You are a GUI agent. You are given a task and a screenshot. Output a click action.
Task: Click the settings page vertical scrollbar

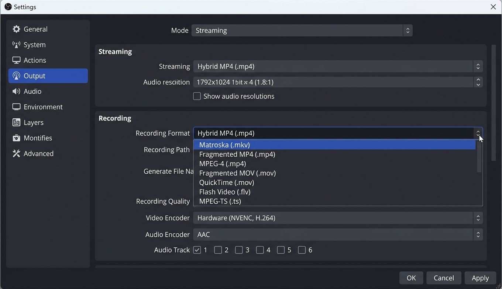pyautogui.click(x=494, y=103)
